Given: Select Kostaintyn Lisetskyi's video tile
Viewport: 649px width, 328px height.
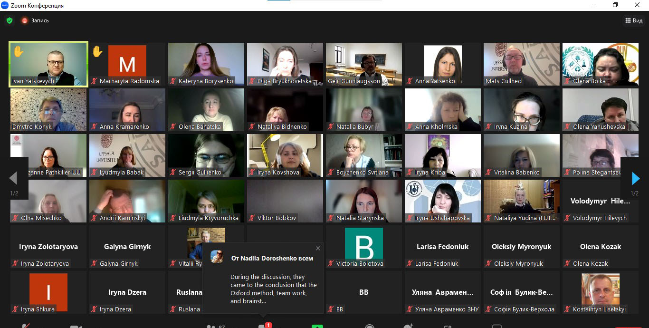Looking at the screenshot, I should coord(600,289).
